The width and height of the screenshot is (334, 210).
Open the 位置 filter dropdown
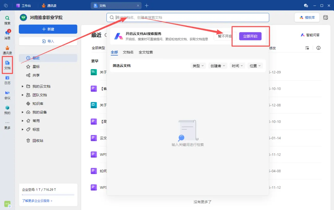255,66
